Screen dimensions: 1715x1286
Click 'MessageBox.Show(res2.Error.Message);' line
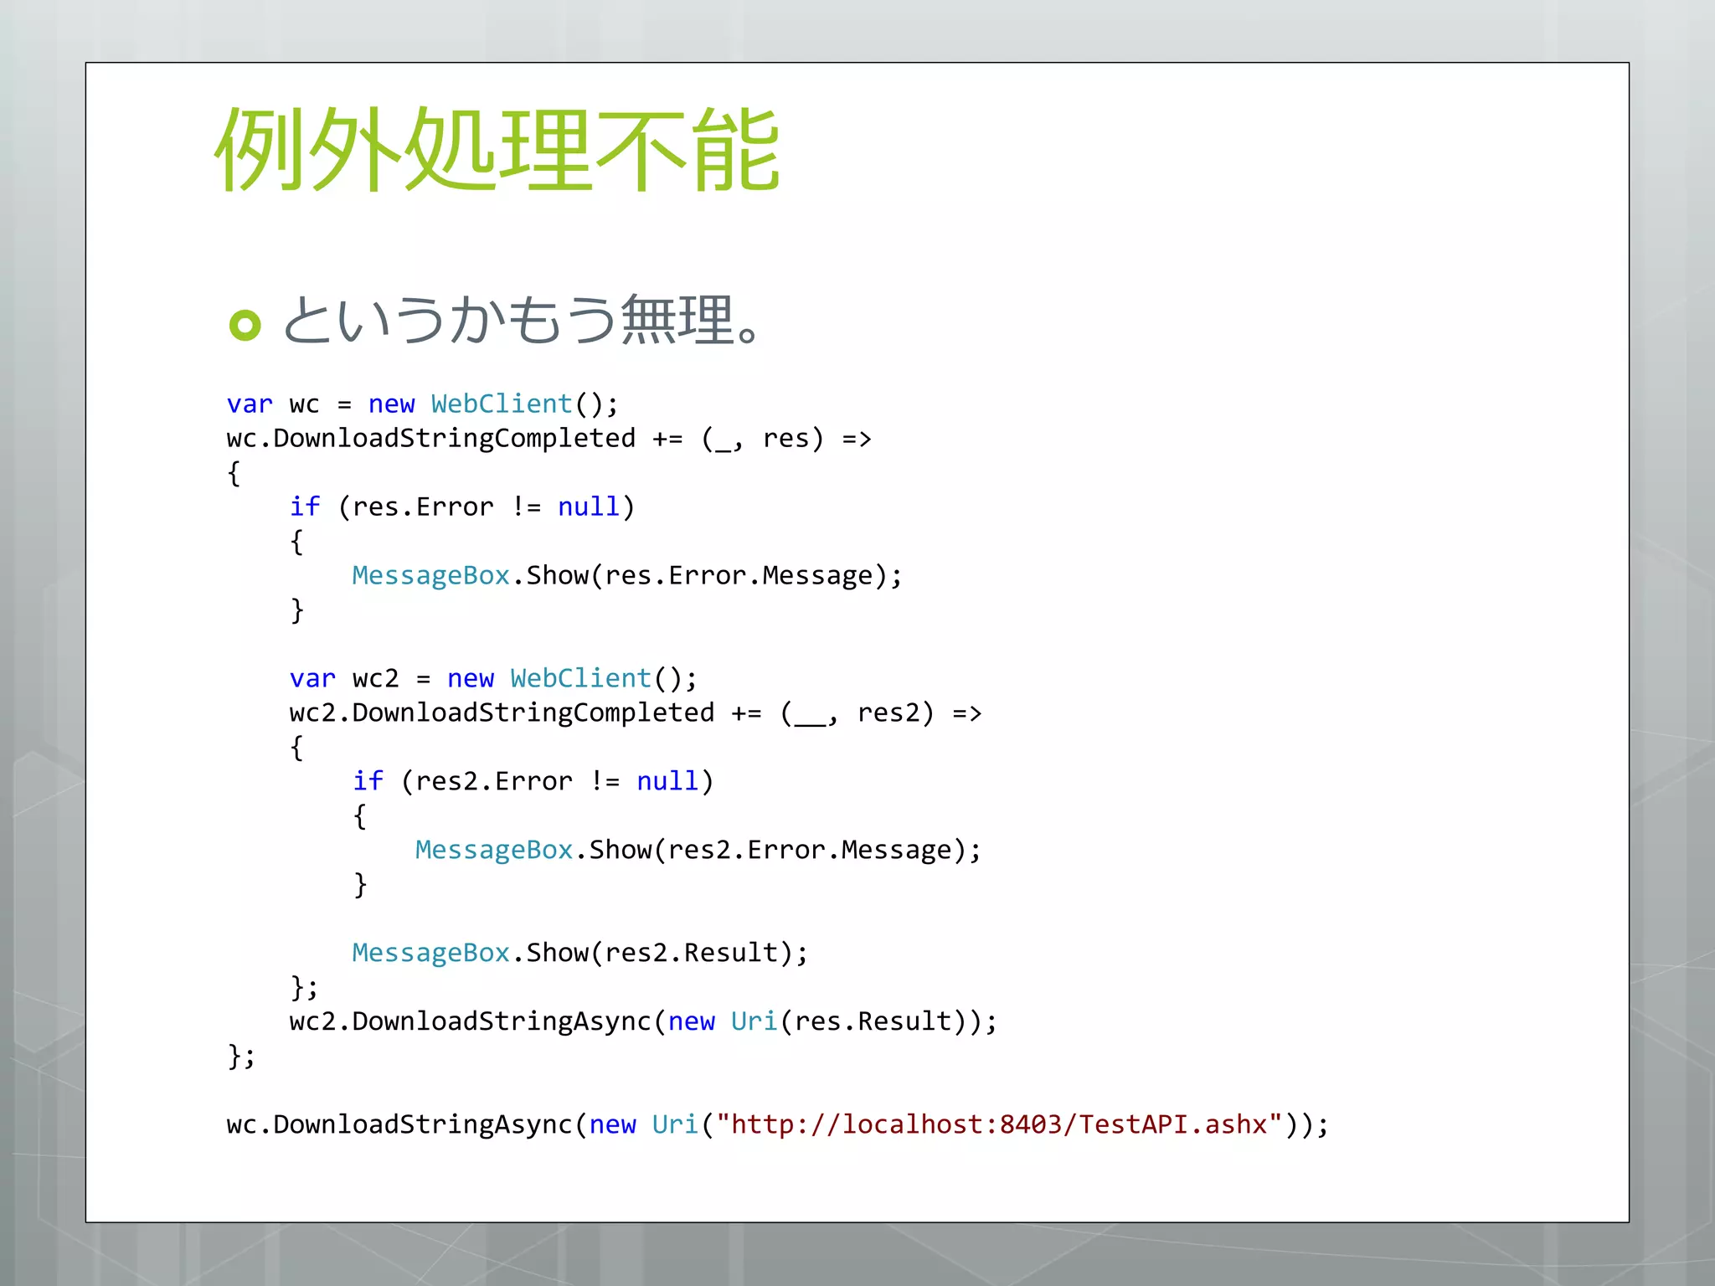pyautogui.click(x=698, y=850)
